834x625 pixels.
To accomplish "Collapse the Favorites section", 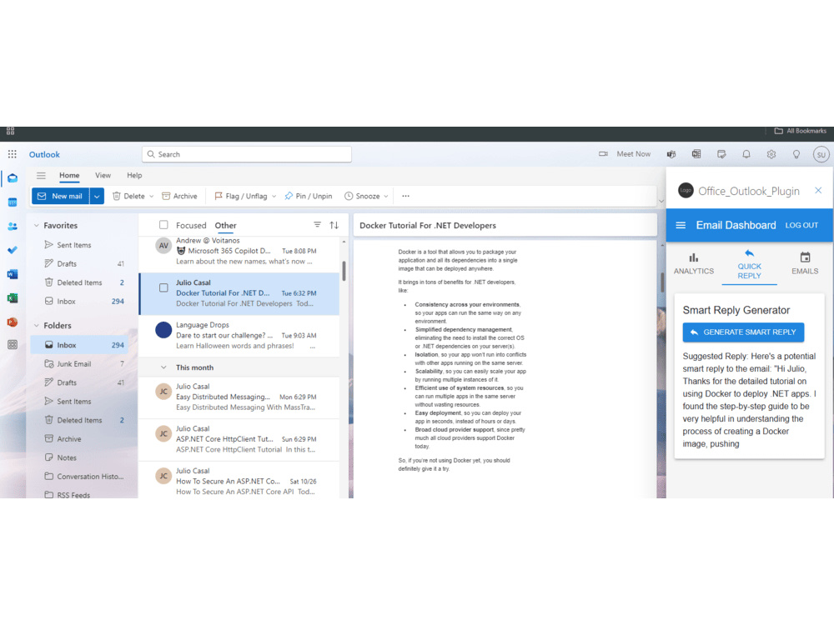I will [x=36, y=225].
